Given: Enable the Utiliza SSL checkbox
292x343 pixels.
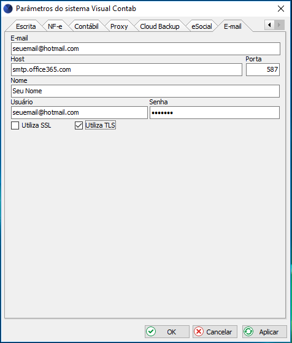Looking at the screenshot, I should tap(15, 126).
